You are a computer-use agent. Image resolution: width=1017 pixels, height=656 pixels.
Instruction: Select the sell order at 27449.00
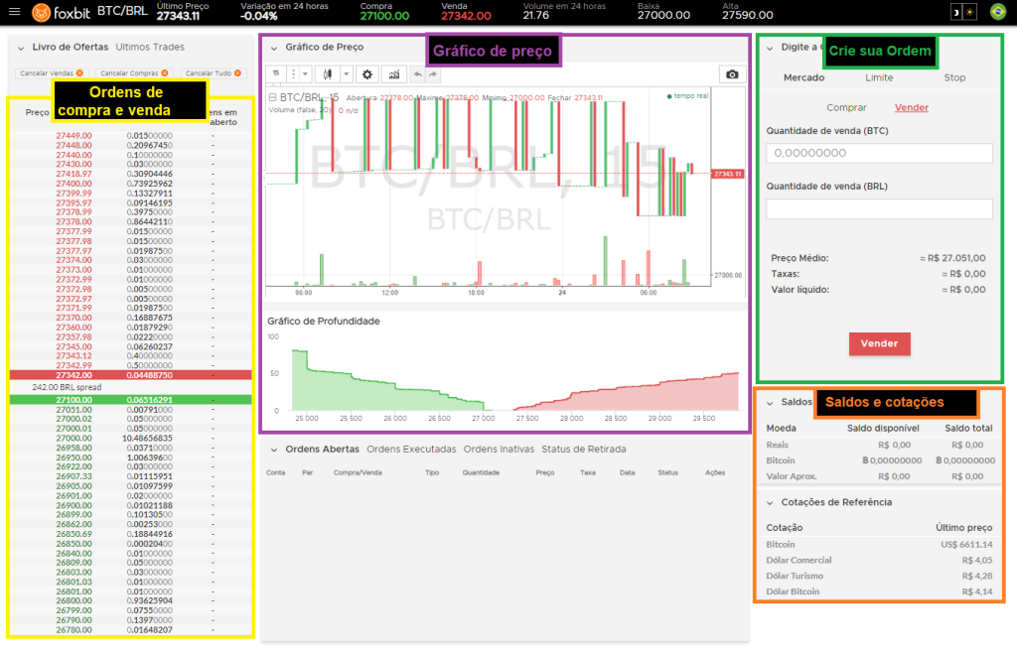(x=130, y=136)
